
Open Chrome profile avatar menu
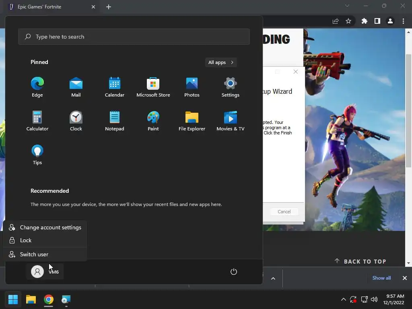point(390,21)
